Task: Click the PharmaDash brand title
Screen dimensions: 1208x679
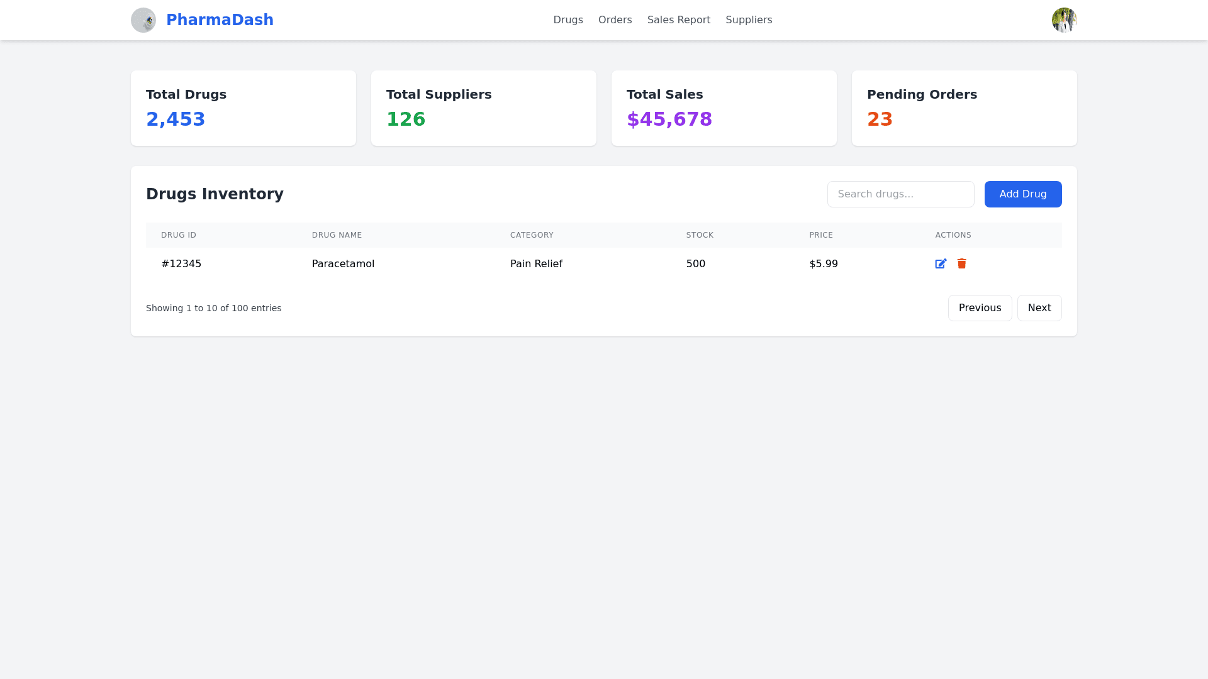Action: pyautogui.click(x=220, y=20)
